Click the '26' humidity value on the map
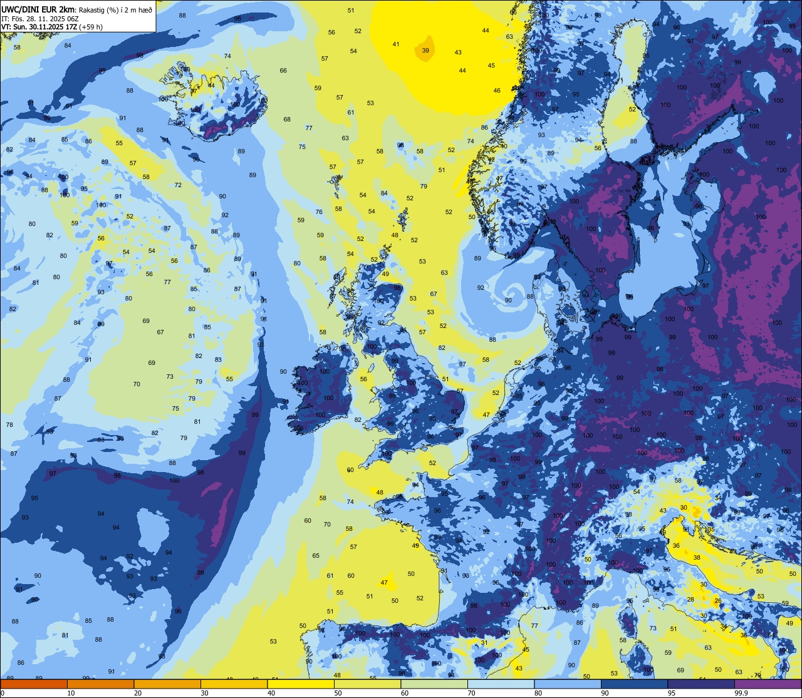 coord(718,601)
